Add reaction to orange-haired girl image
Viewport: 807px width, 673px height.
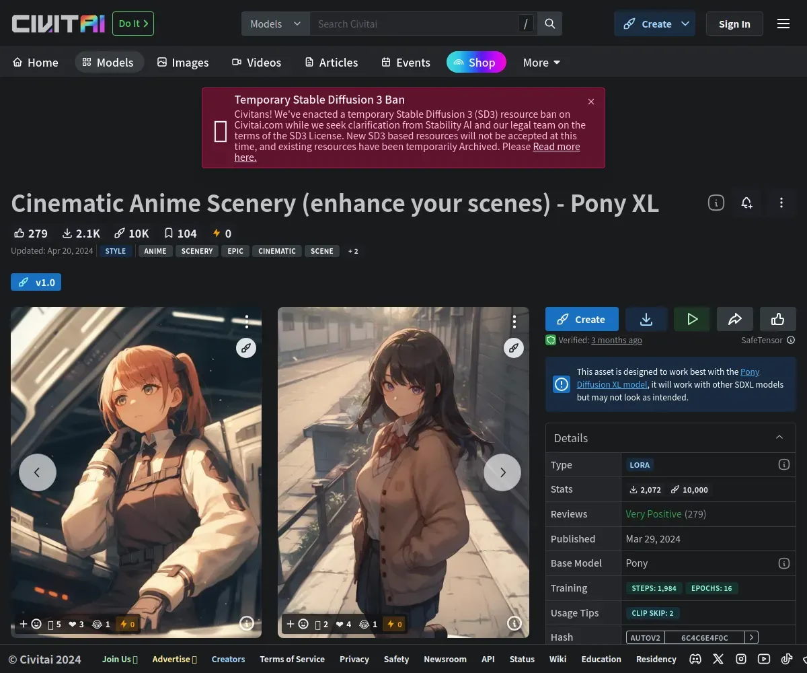click(x=30, y=624)
